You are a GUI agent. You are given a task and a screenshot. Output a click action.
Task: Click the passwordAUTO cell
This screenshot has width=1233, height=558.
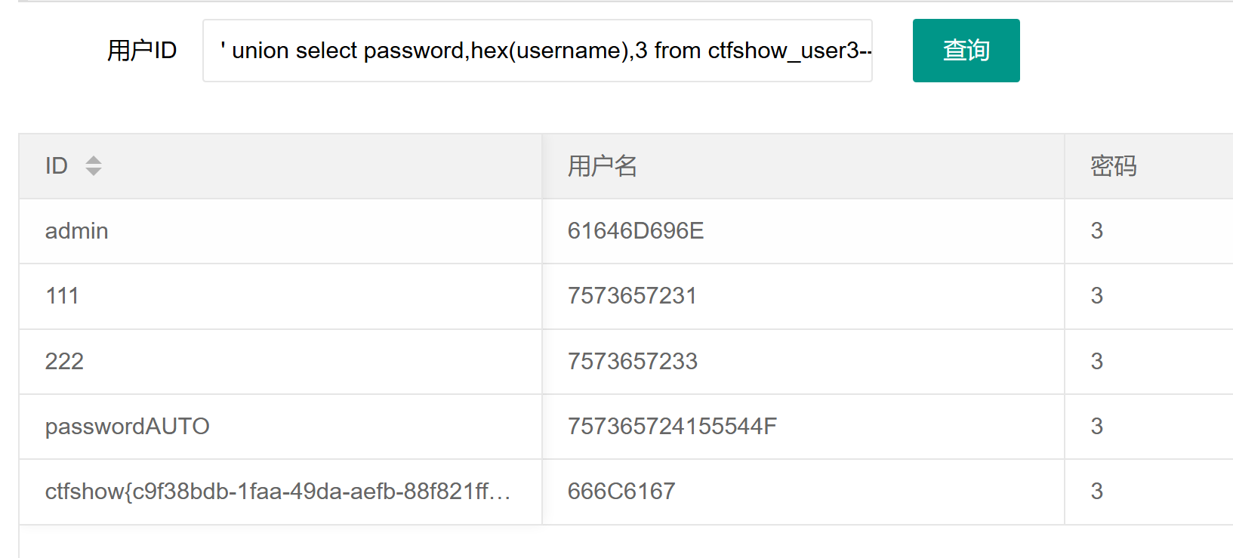click(x=127, y=427)
